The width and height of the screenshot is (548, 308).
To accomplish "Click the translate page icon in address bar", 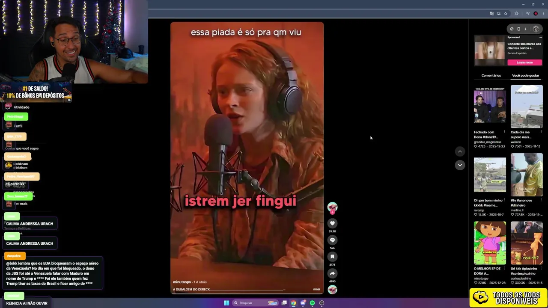I will (x=491, y=14).
